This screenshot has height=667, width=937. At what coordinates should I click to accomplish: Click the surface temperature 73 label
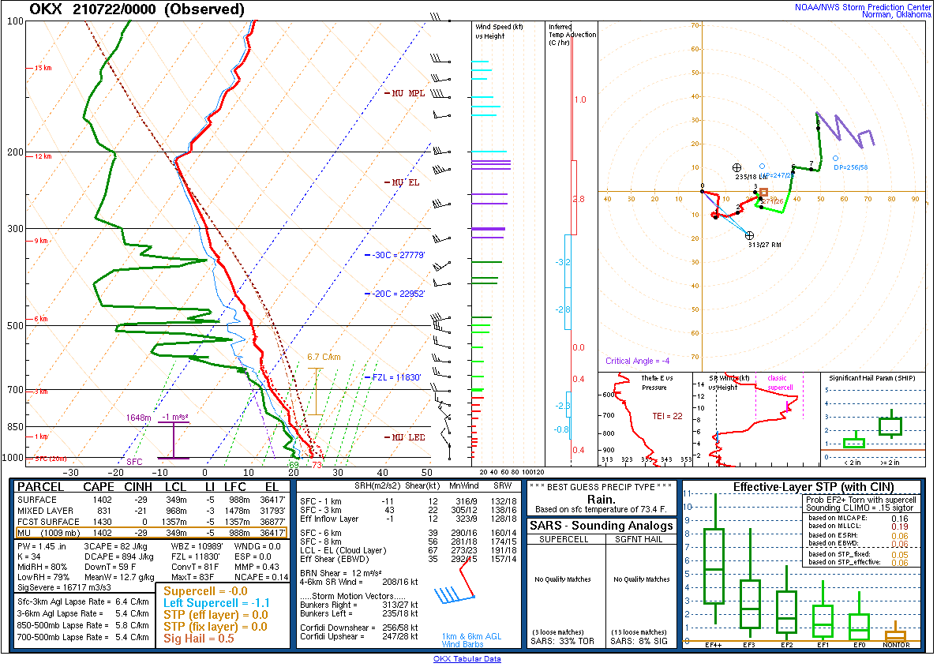317,465
